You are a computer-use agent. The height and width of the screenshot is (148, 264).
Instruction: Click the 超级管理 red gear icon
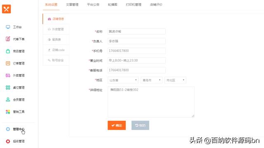click(x=8, y=141)
